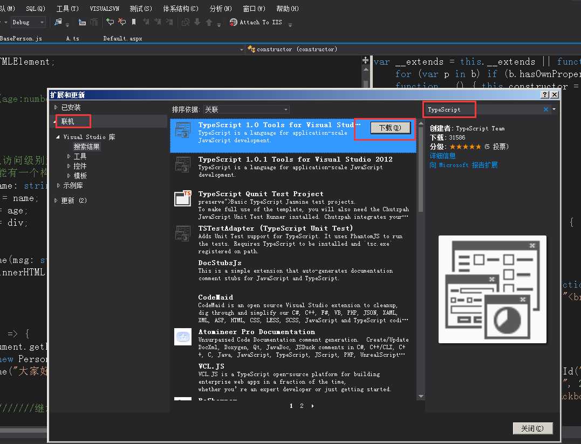This screenshot has height=444, width=581.
Task: Click the help question mark button of dialog
Action: click(x=544, y=95)
